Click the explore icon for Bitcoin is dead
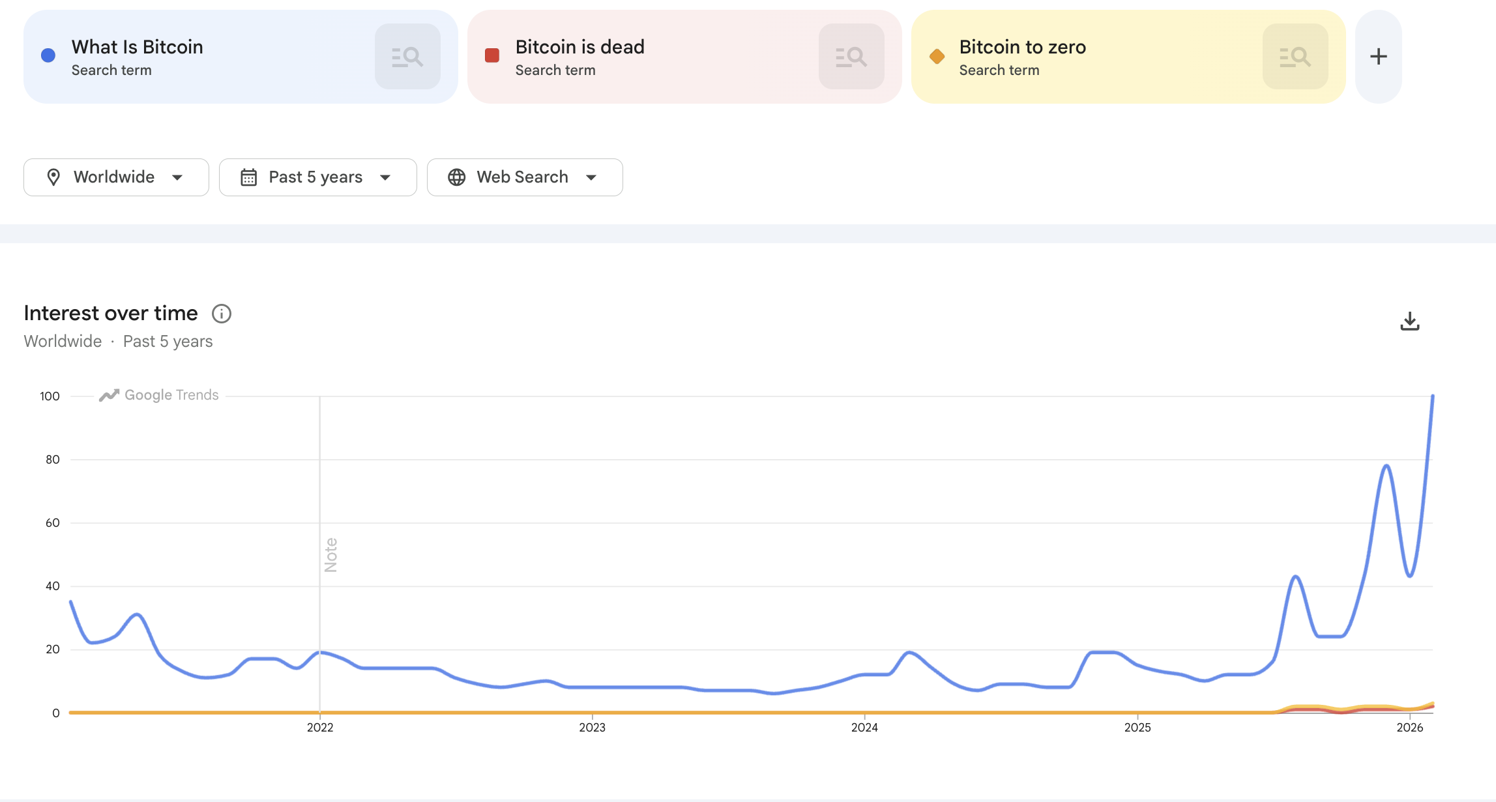 tap(851, 56)
